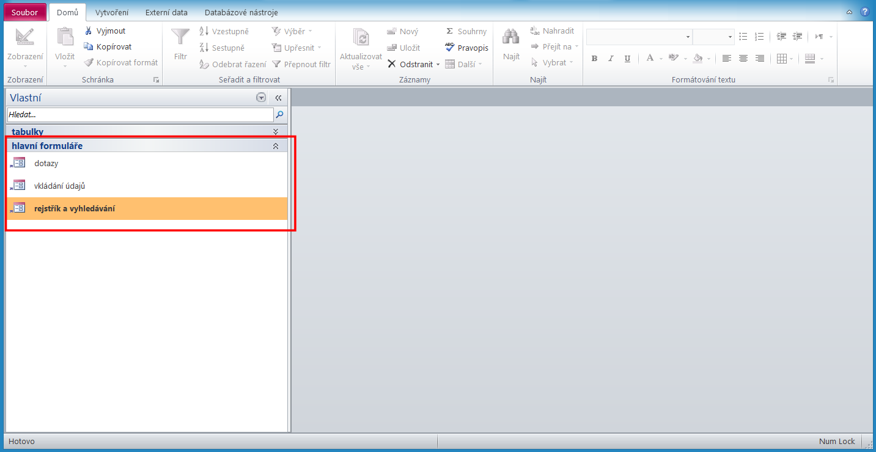Click alternate row color button
Image resolution: width=876 pixels, height=452 pixels.
point(810,59)
